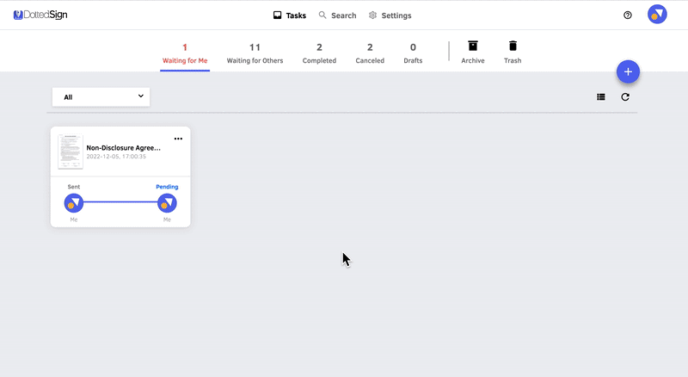Screen dimensions: 688x377
Task: Create a new task with plus button
Action: 628,71
